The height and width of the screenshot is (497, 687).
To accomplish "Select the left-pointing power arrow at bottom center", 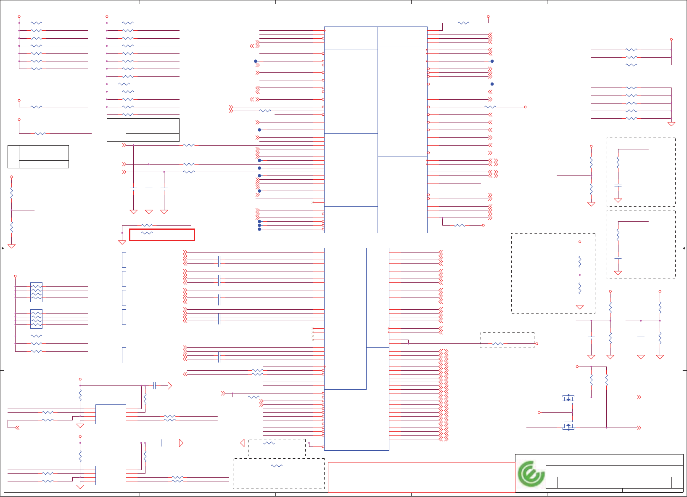I will pyautogui.click(x=242, y=443).
